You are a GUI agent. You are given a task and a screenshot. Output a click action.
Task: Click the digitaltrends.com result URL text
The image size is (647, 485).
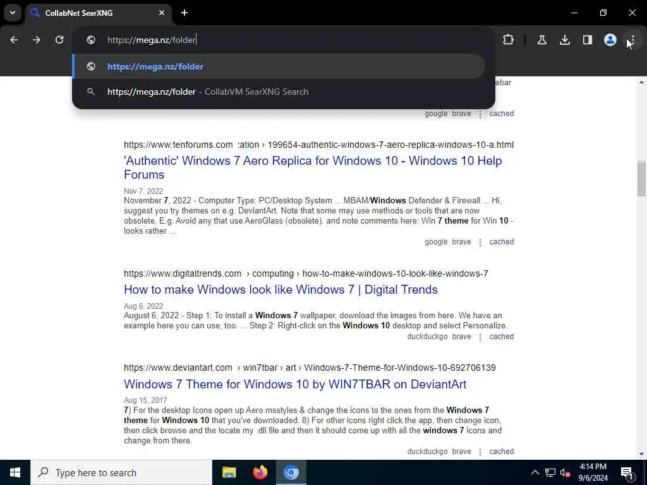[306, 273]
